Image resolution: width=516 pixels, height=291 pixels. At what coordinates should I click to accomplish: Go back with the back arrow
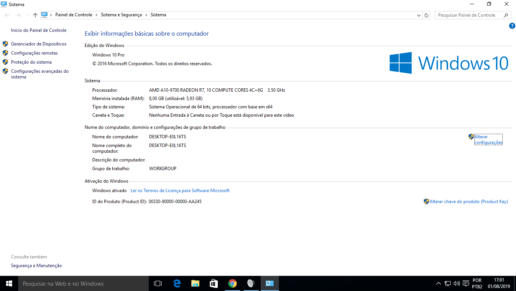click(x=8, y=15)
